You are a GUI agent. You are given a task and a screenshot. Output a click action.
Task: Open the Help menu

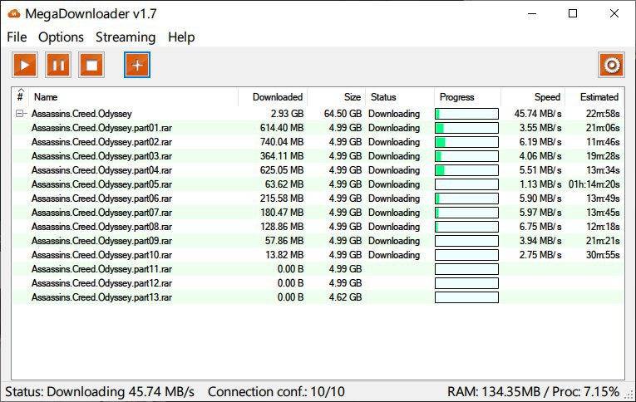point(181,37)
